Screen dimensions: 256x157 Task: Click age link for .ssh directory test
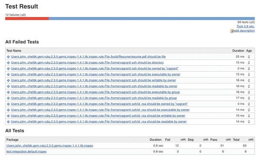pyautogui.click(x=249, y=62)
